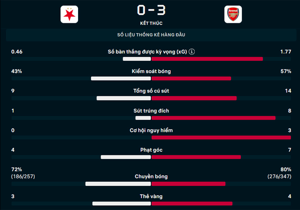The width and height of the screenshot is (300, 210).
Task: Select the Số liệu thống kê hàng đầu header
Action: coord(151,35)
